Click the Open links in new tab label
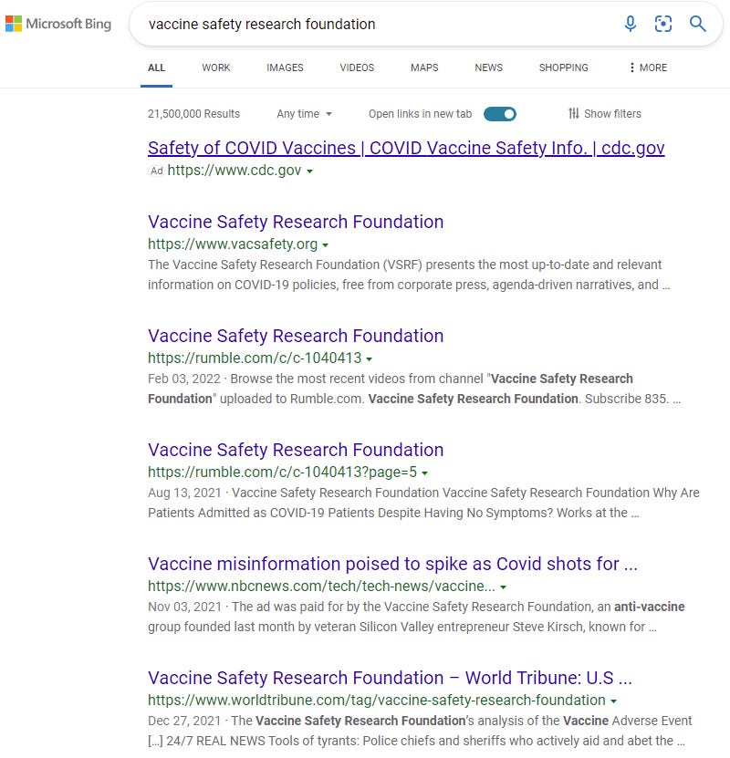Image resolution: width=730 pixels, height=758 pixels. coord(420,114)
